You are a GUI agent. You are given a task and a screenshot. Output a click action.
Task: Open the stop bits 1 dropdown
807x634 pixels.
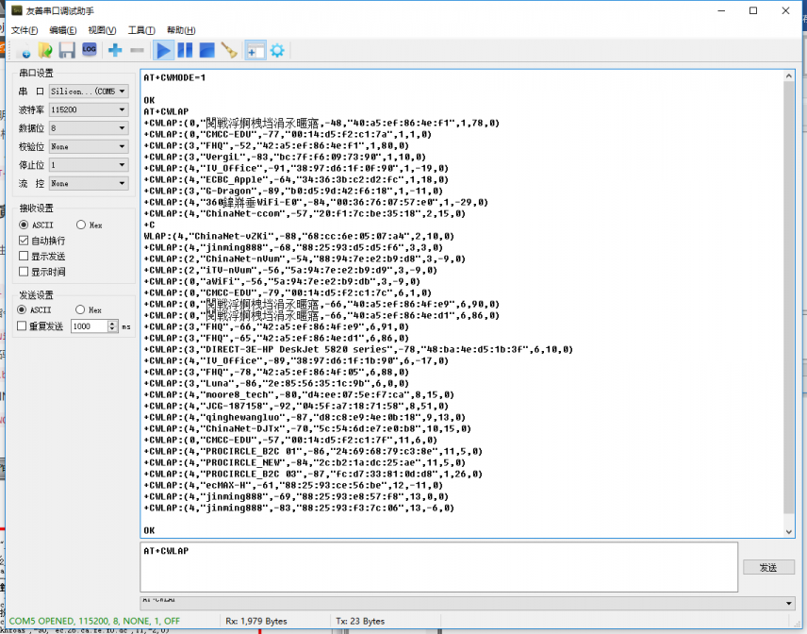pyautogui.click(x=89, y=165)
